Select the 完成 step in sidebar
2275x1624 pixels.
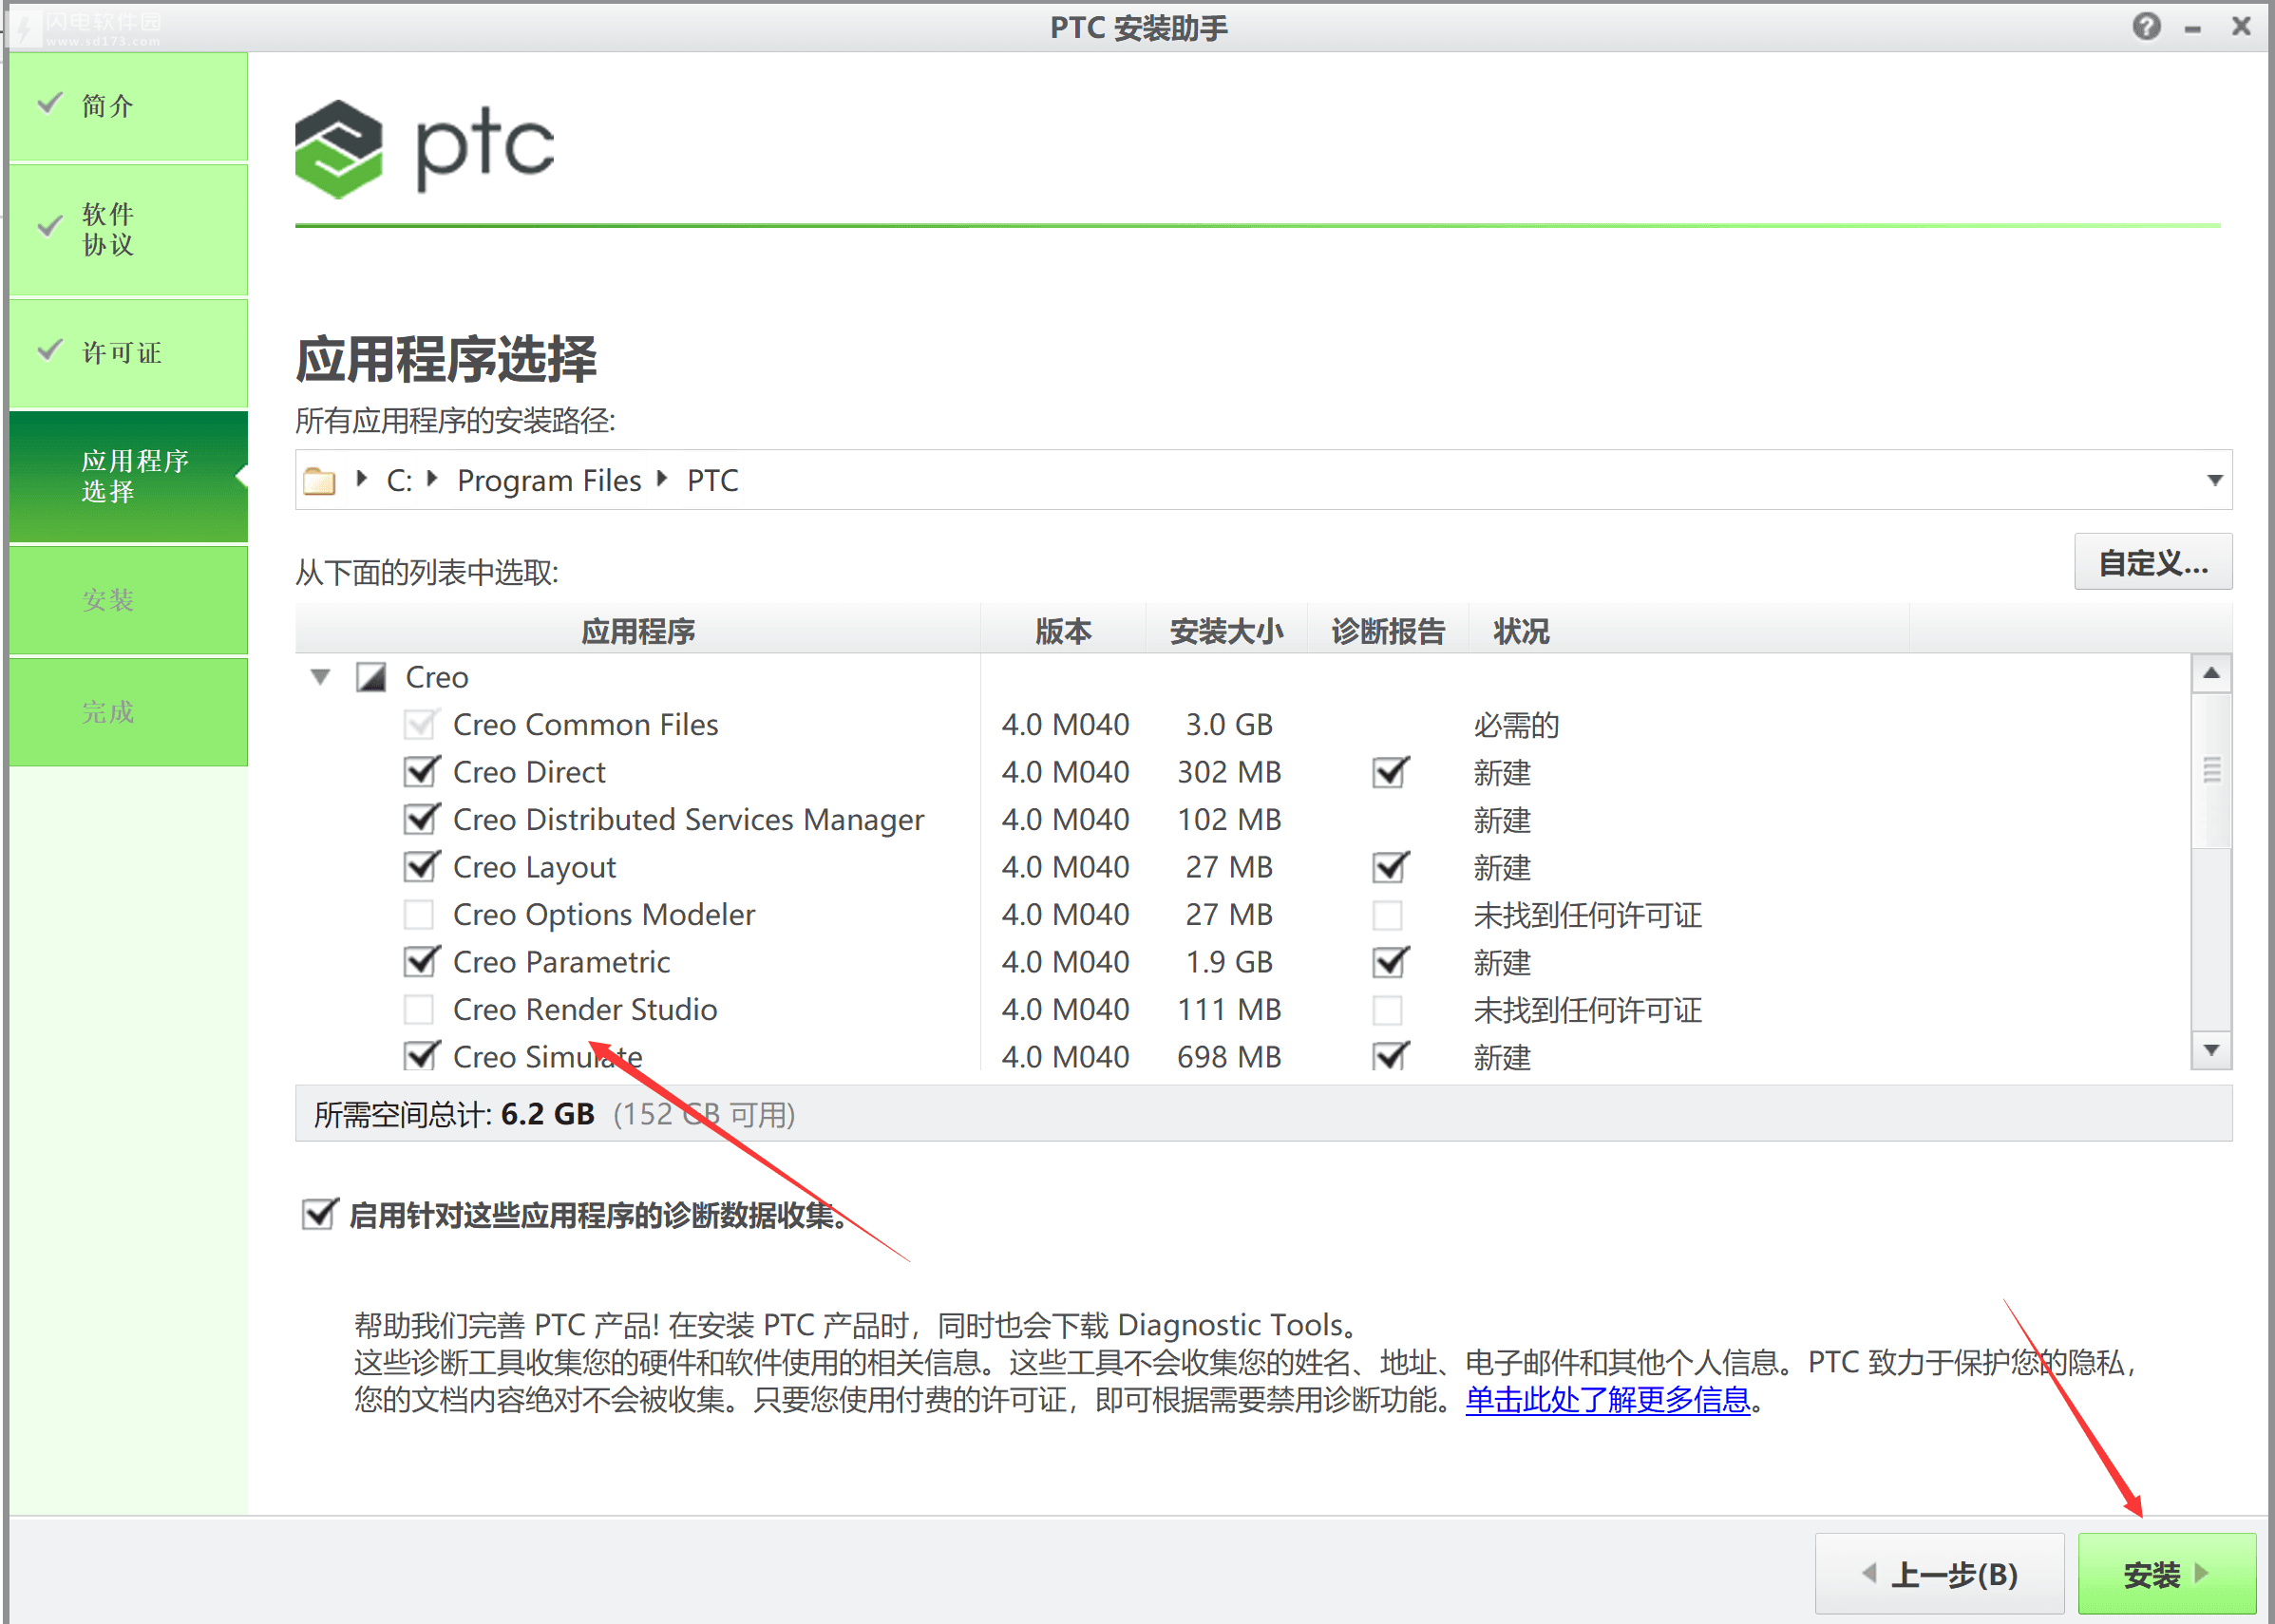click(128, 712)
